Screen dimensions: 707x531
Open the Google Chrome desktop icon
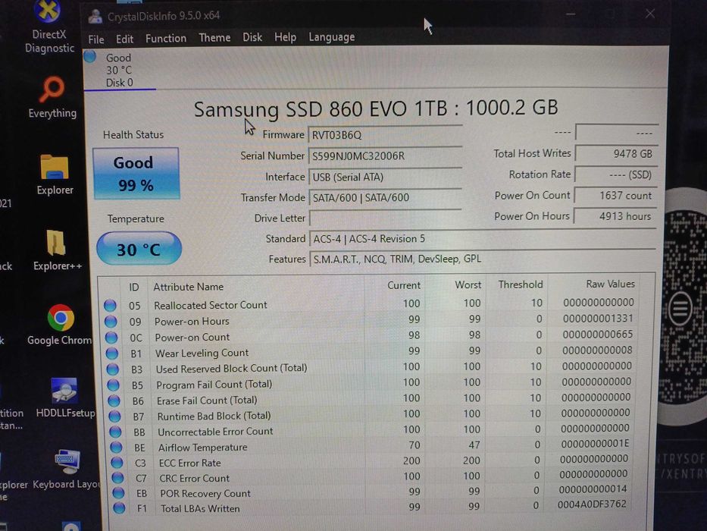[x=60, y=325]
